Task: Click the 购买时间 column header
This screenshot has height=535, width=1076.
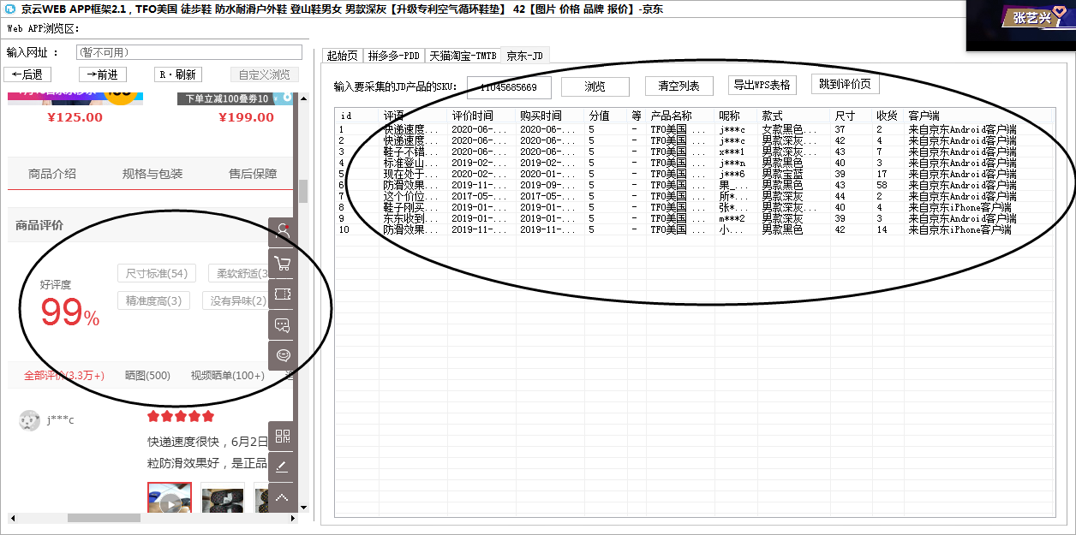Action: coord(550,116)
